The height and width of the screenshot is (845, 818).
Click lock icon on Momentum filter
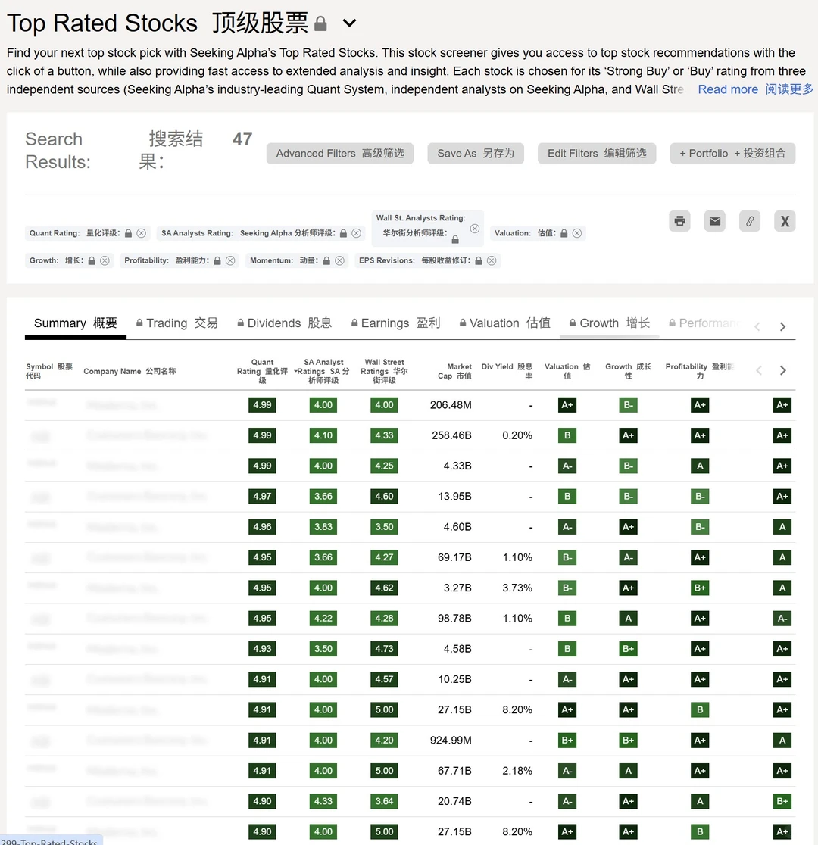click(326, 260)
